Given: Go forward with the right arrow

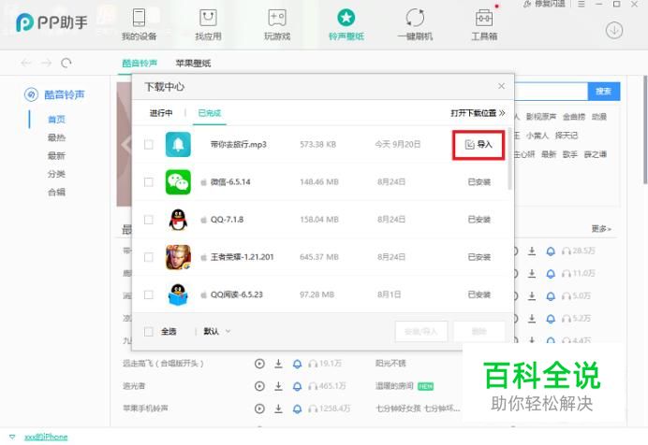Looking at the screenshot, I should (46, 63).
